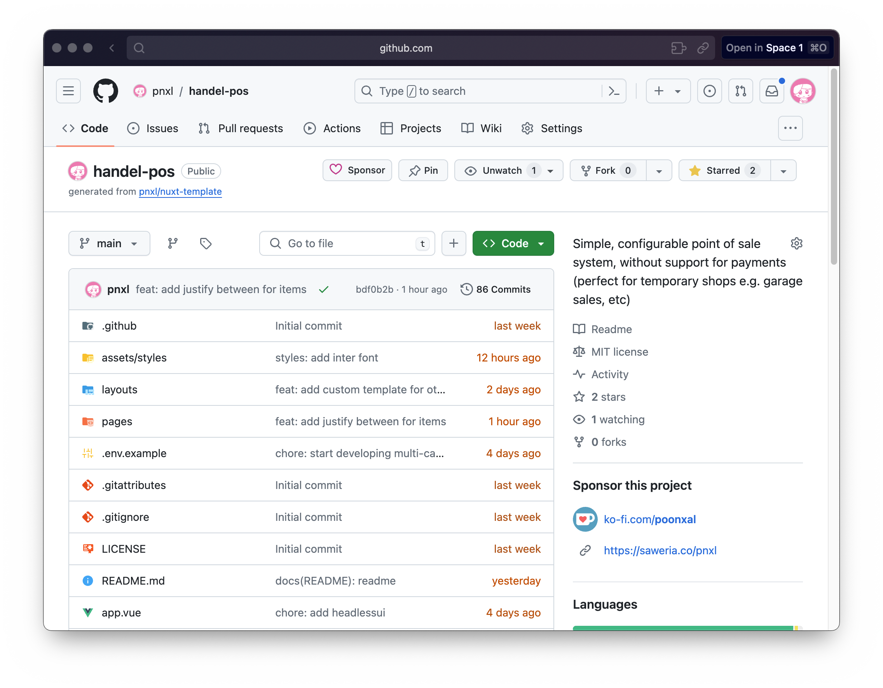Expand the green Code dropdown
The height and width of the screenshot is (688, 883).
513,243
